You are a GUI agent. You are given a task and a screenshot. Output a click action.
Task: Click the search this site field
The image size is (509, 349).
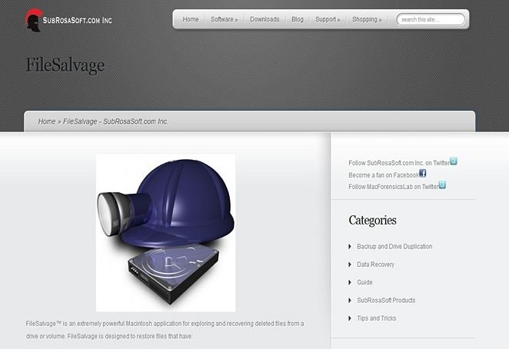431,19
